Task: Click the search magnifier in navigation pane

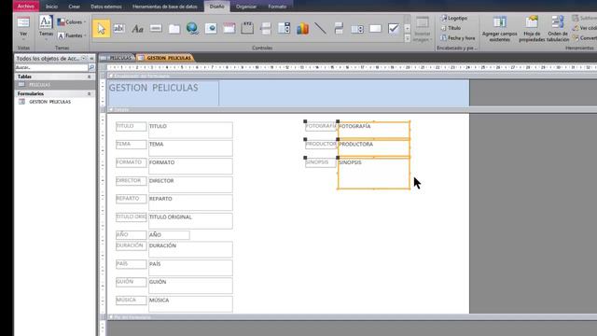Action: tap(91, 67)
